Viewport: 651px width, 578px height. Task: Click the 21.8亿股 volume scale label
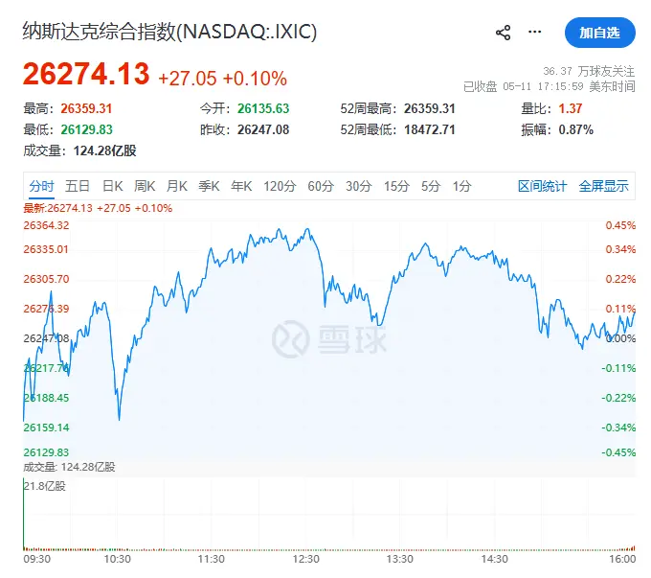click(x=44, y=486)
